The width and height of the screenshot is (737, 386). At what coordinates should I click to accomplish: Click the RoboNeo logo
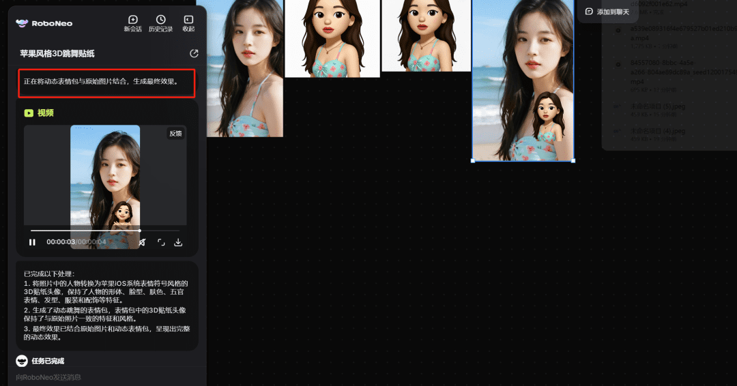(x=44, y=23)
